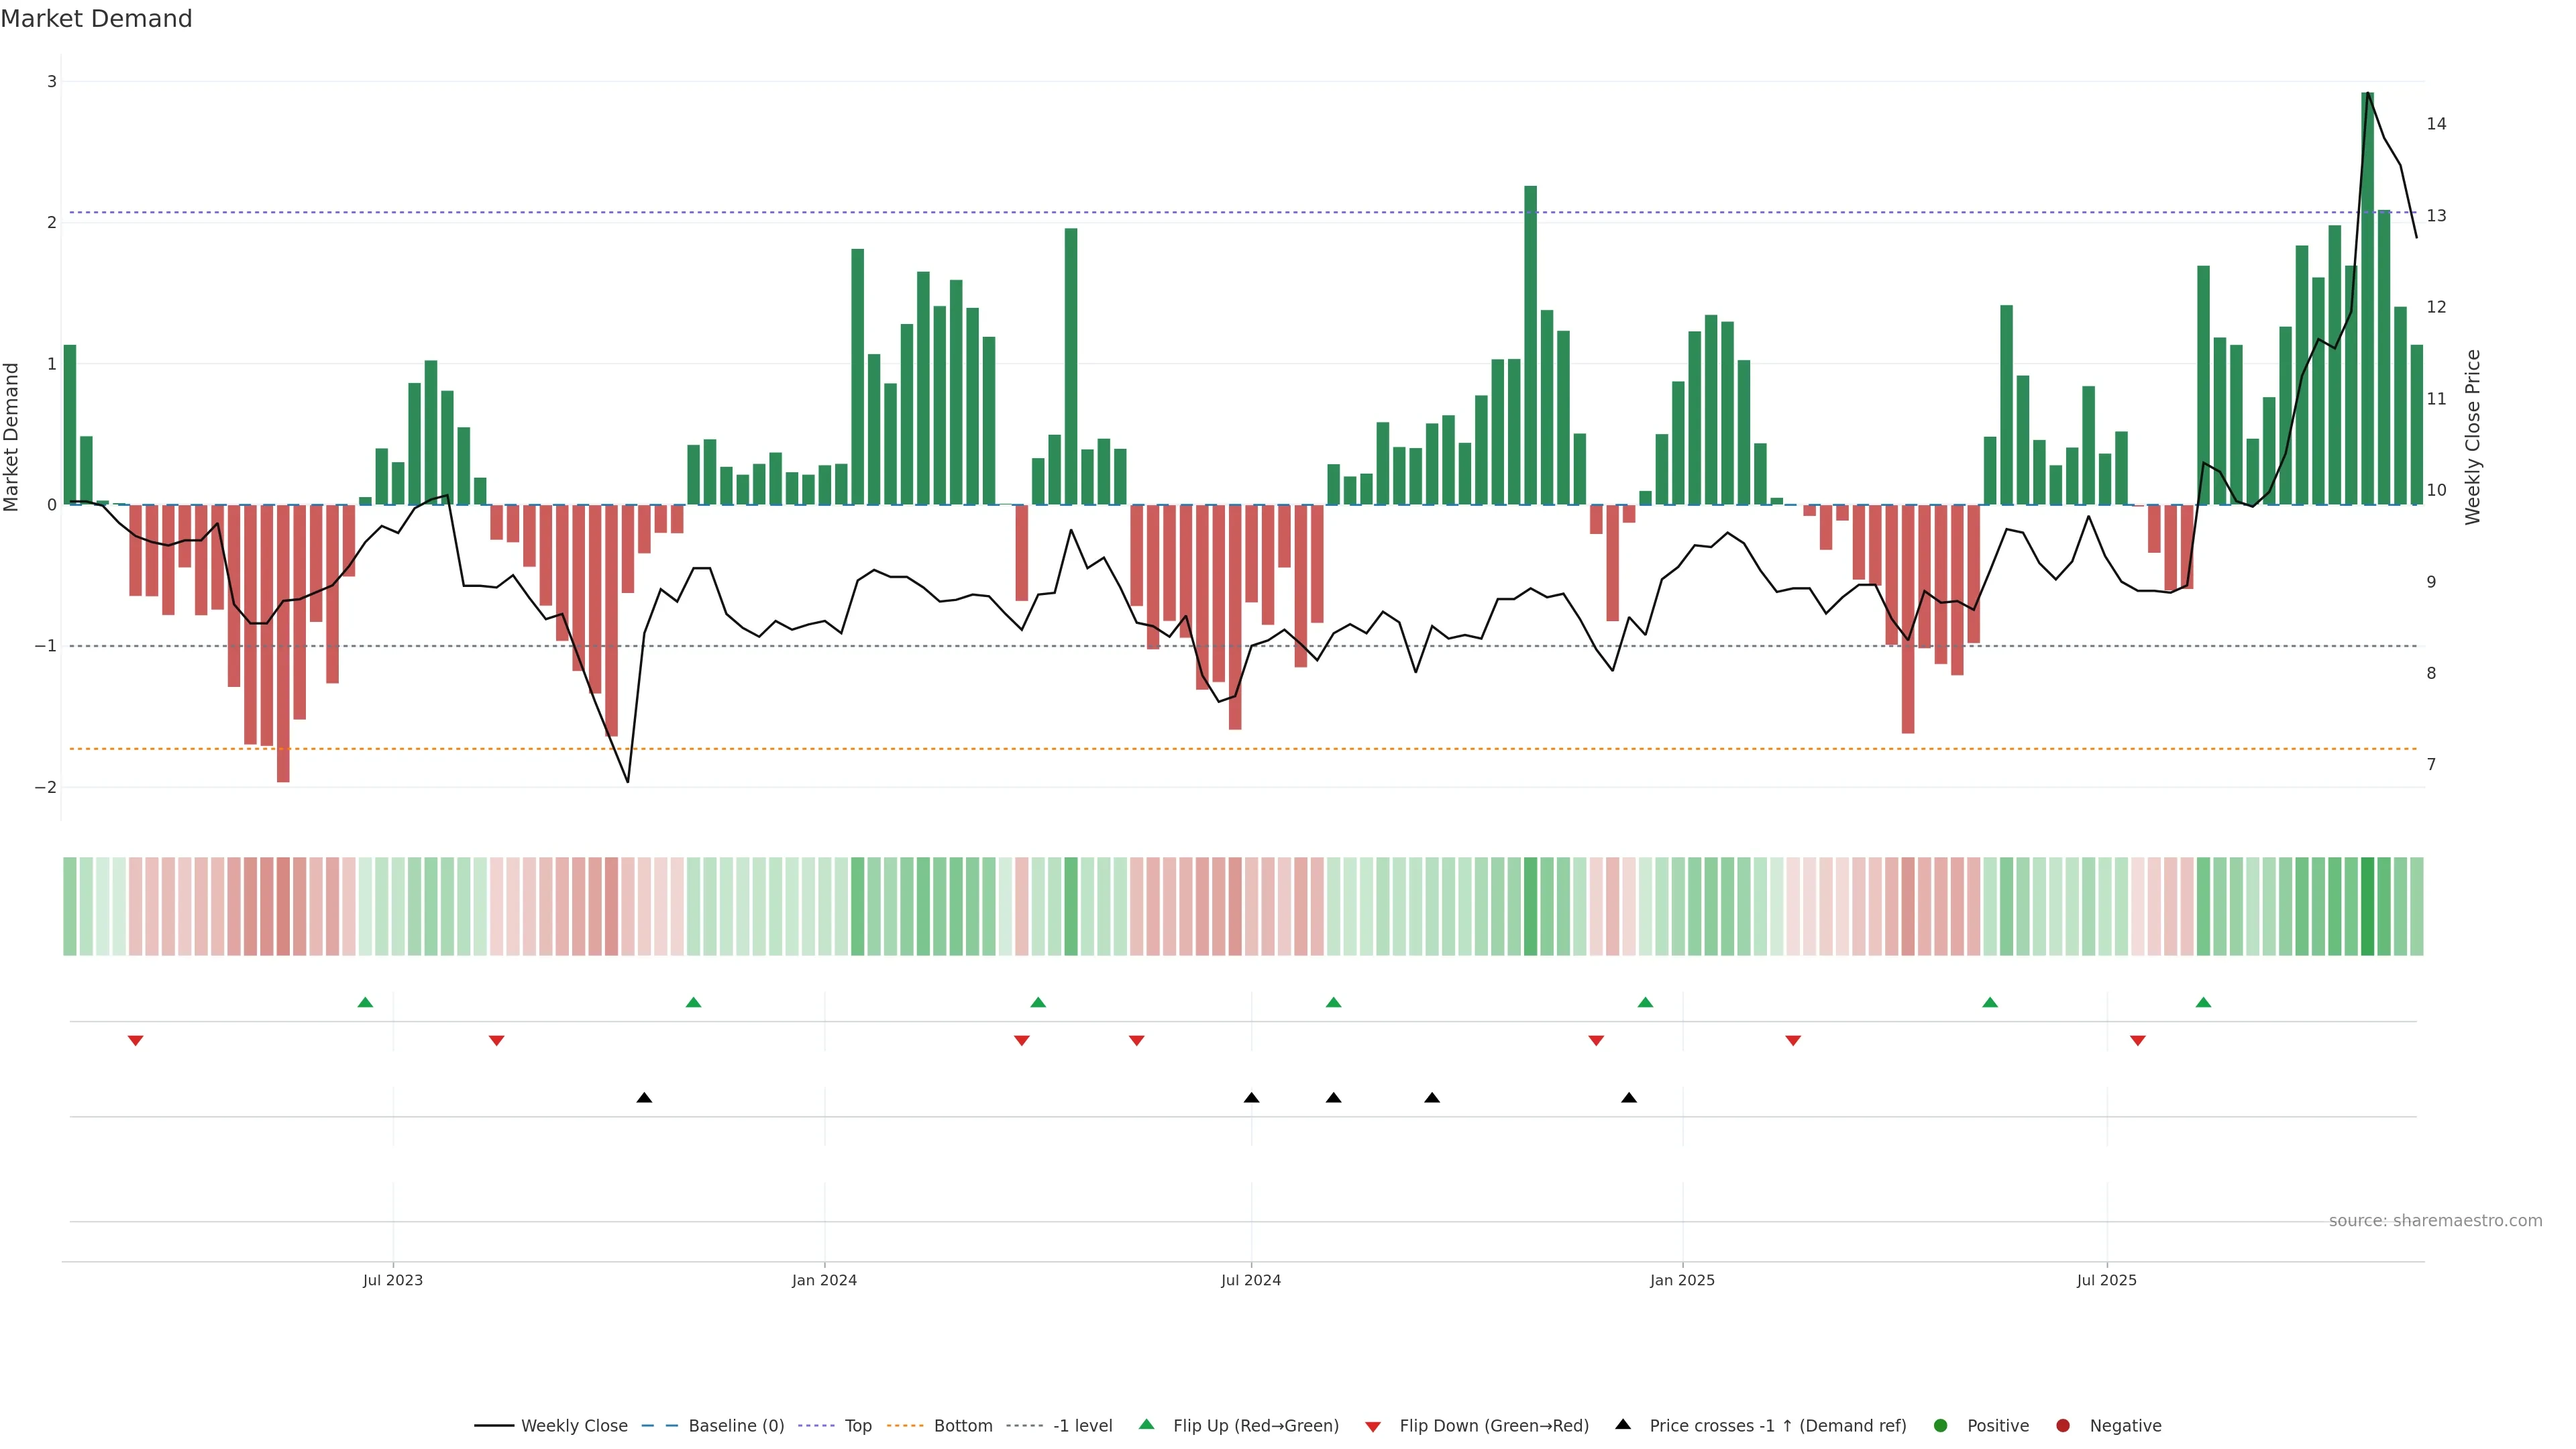The height and width of the screenshot is (1449, 2576).
Task: Click the Market Demand chart title
Action: [x=96, y=19]
